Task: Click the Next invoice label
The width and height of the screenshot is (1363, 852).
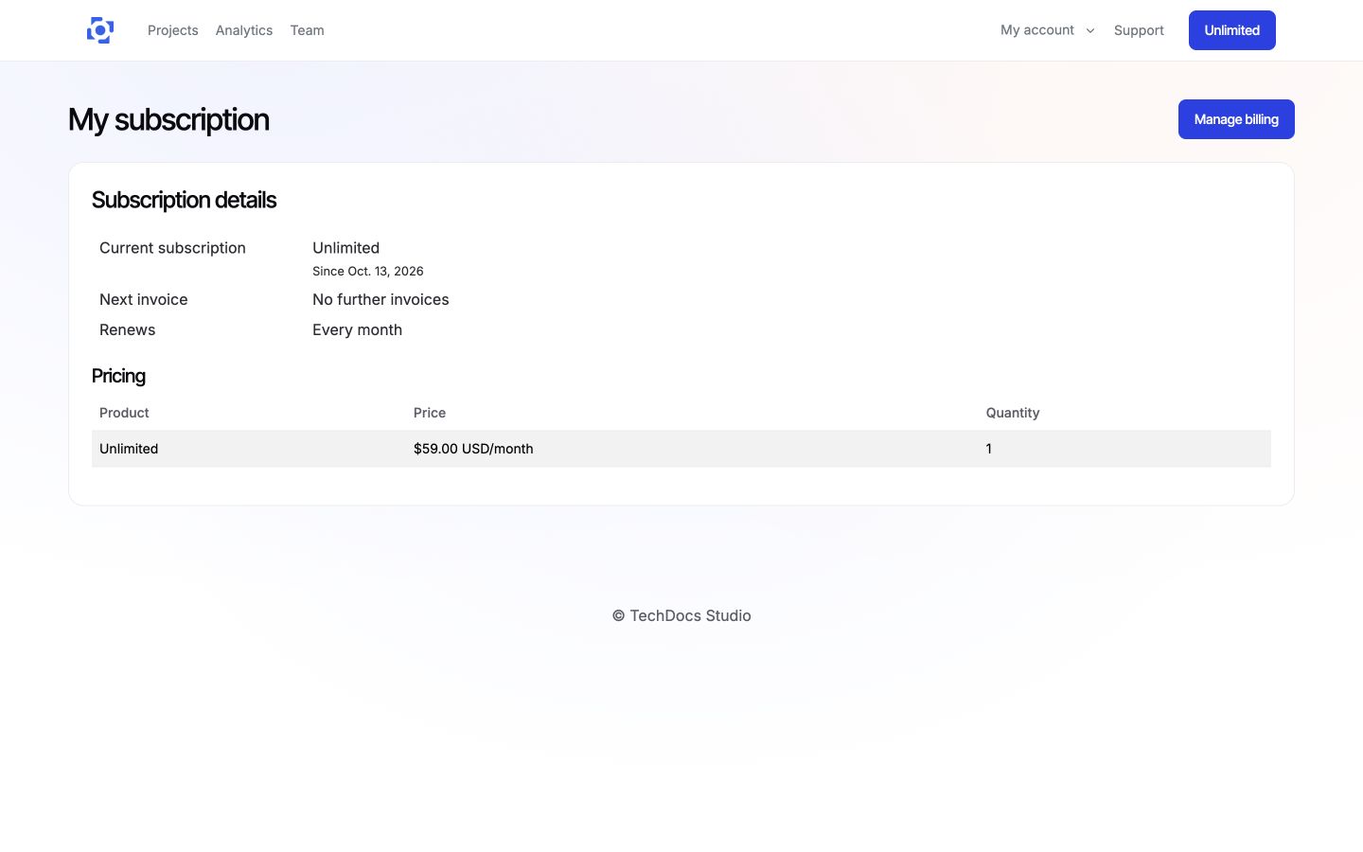Action: [x=144, y=299]
